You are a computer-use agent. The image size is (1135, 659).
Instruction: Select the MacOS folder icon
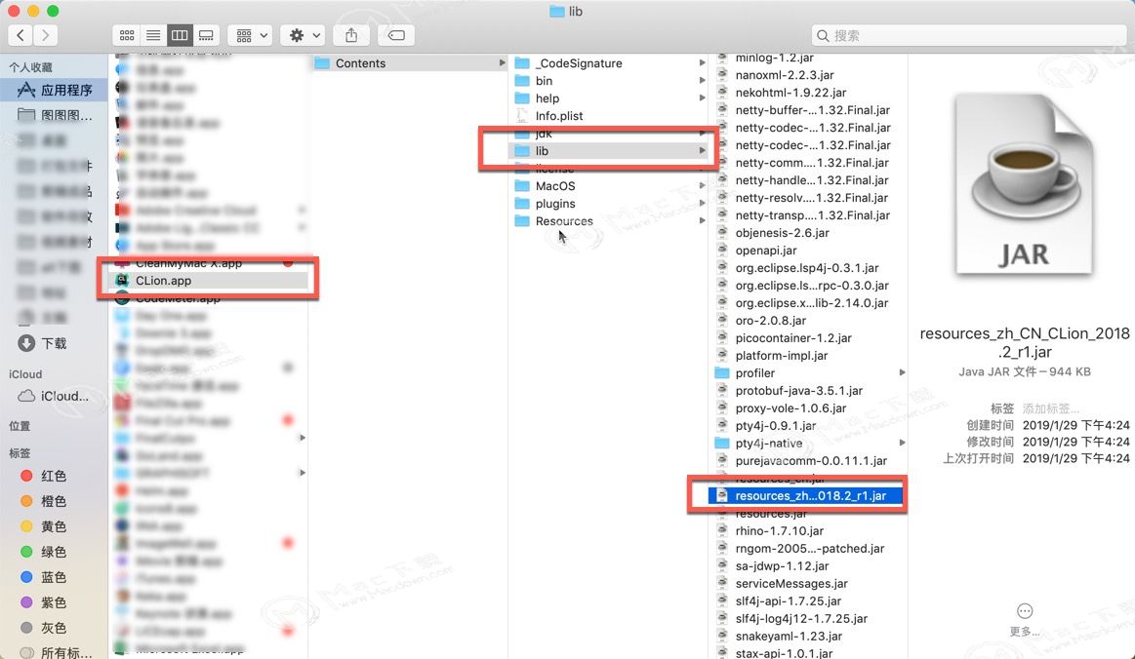coord(522,186)
